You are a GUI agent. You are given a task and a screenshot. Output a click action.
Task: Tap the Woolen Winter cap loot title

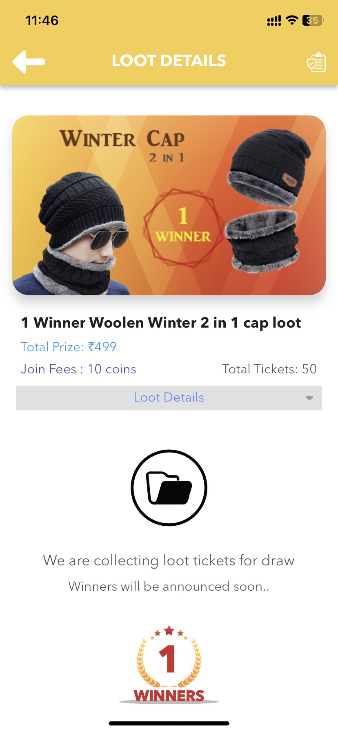click(x=161, y=323)
